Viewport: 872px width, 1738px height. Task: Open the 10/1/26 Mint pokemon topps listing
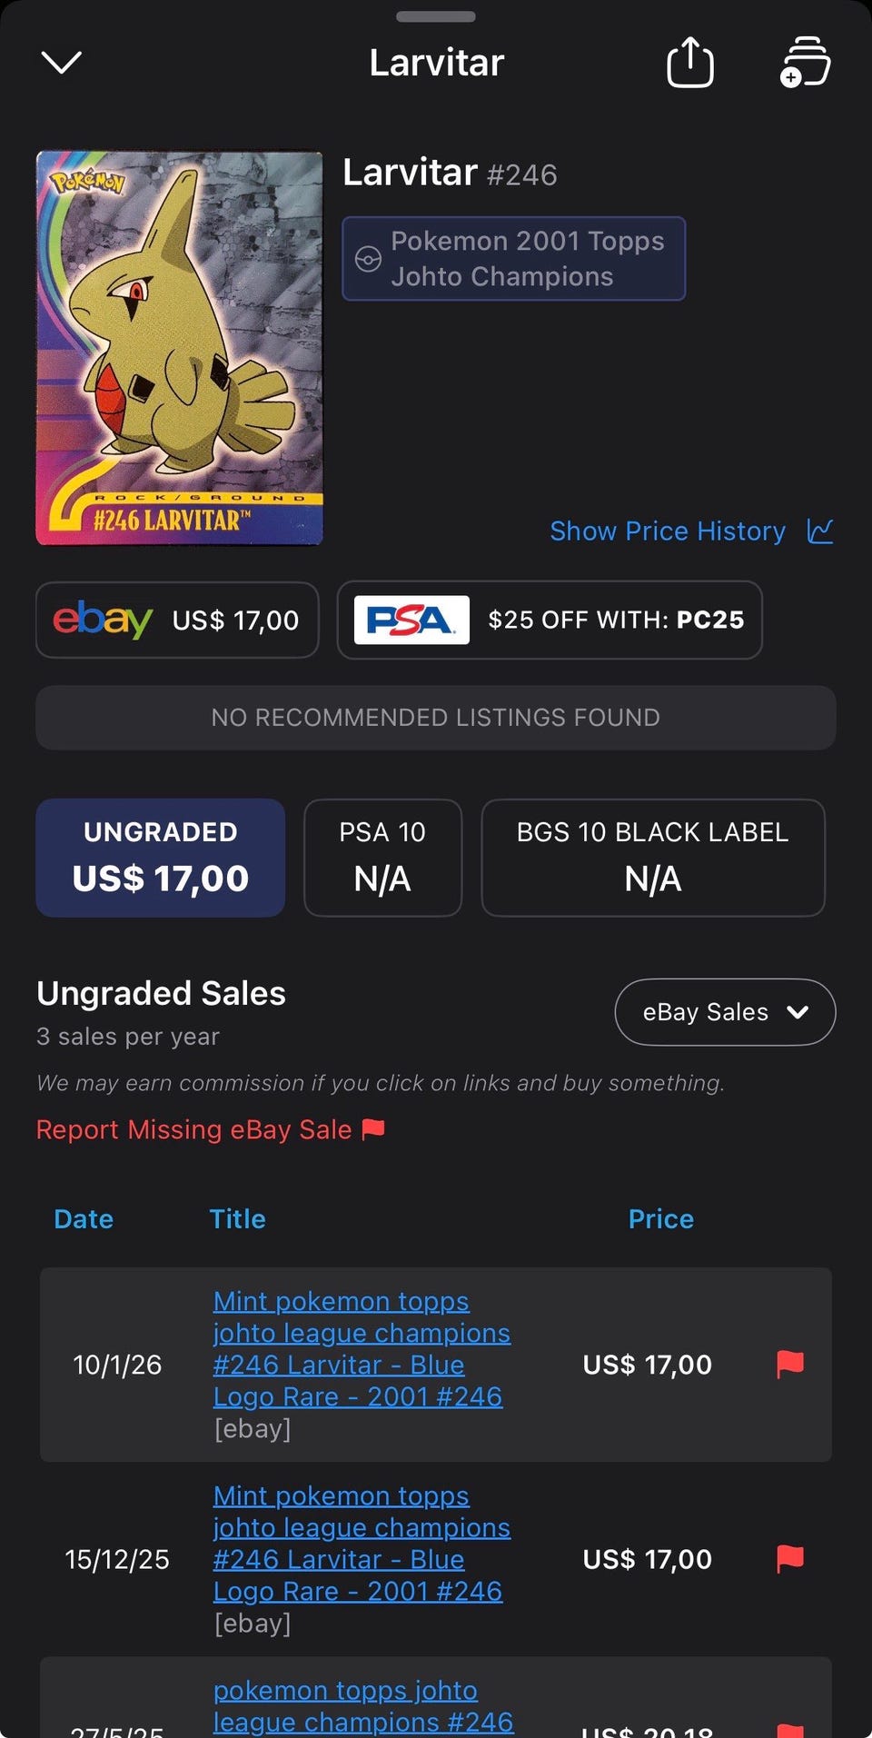362,1348
